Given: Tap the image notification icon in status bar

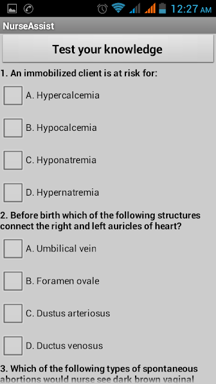Looking at the screenshot, I should tap(12, 9).
